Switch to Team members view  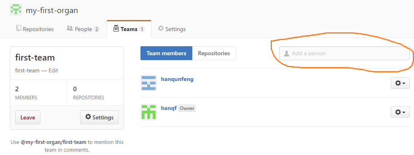click(x=166, y=53)
